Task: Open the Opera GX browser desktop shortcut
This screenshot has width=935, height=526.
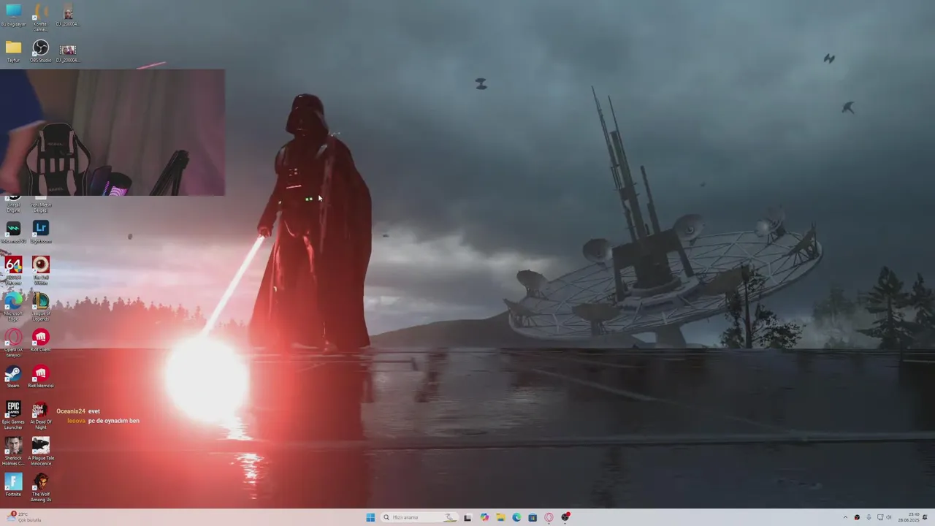Action: (x=13, y=341)
